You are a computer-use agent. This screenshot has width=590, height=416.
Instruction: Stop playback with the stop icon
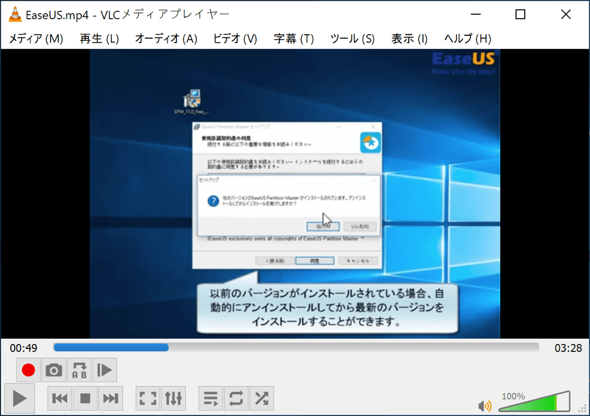(85, 398)
